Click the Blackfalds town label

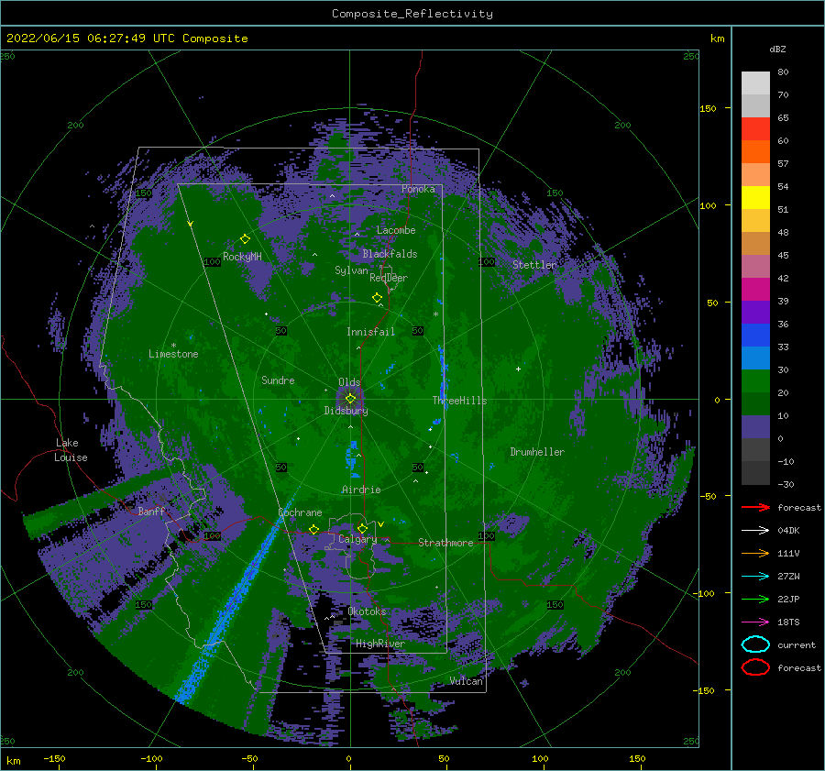click(x=390, y=254)
